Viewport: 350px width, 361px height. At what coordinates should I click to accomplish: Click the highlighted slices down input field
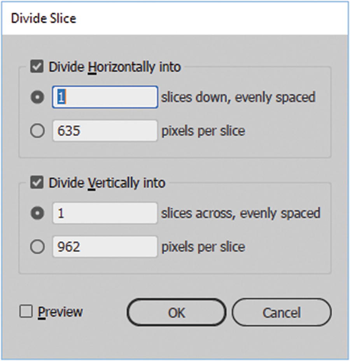click(x=105, y=97)
